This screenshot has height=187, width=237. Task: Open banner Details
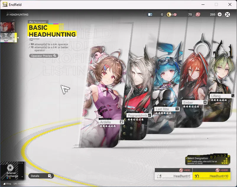pos(41,176)
